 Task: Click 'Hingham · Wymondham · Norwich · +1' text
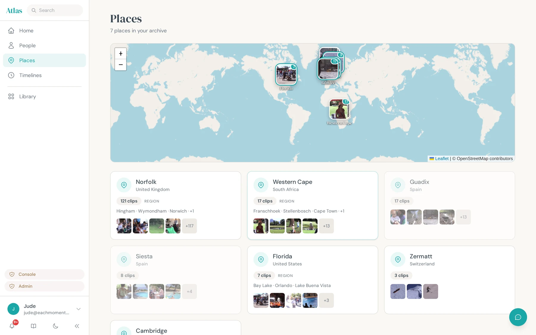point(155,211)
